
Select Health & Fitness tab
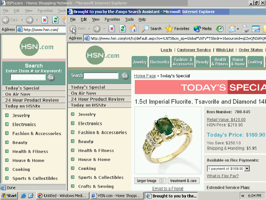point(220,61)
